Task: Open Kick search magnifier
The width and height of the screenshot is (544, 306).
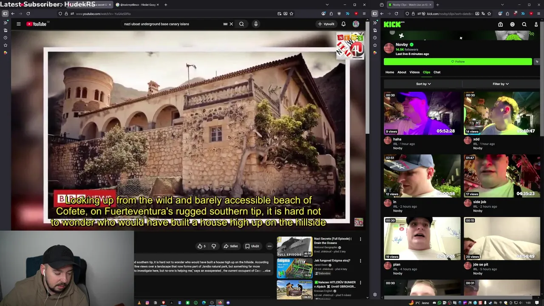Action: [x=524, y=24]
